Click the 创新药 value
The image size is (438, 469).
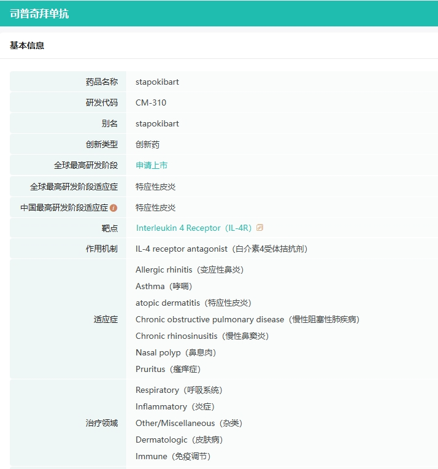(x=147, y=144)
